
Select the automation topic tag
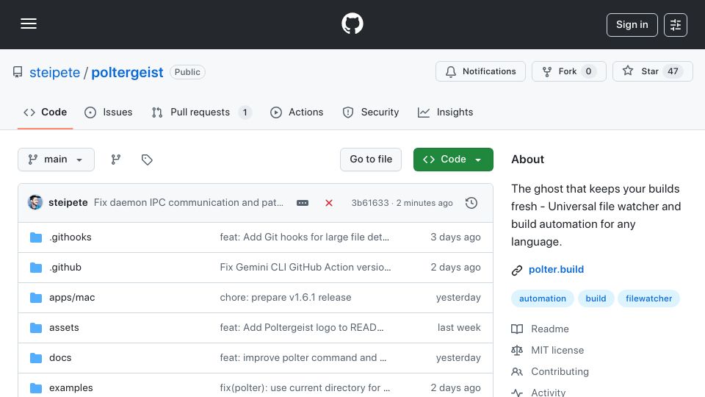coord(542,298)
